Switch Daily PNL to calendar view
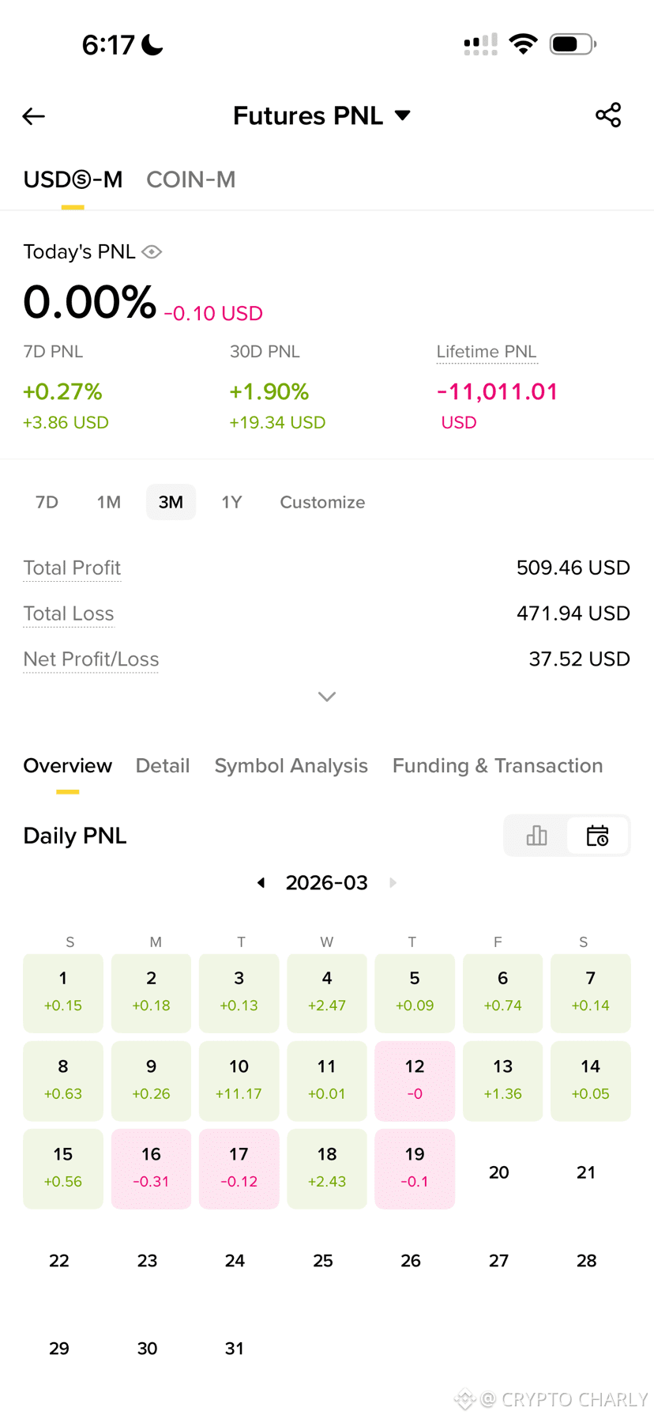Viewport: 654px width, 1419px height. coord(598,836)
